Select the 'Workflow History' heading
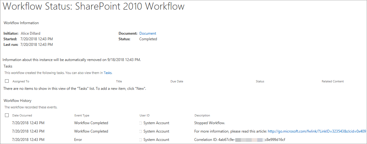 18,101
